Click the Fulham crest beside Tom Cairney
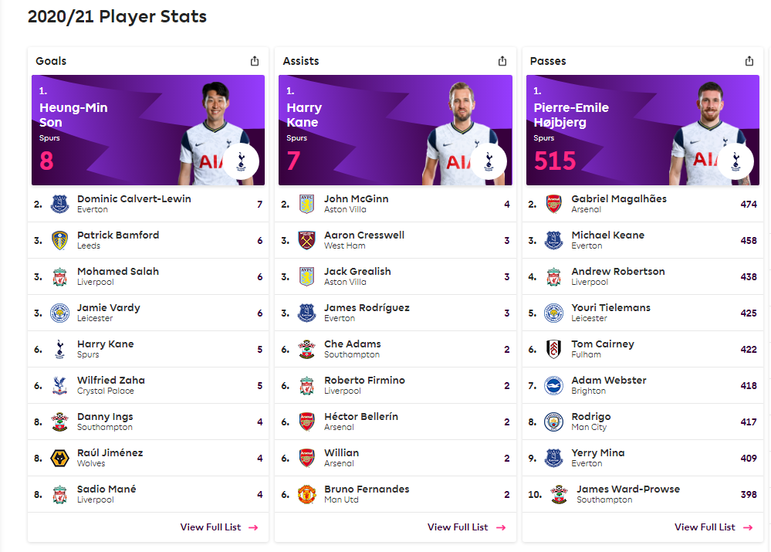This screenshot has height=552, width=771. 553,349
